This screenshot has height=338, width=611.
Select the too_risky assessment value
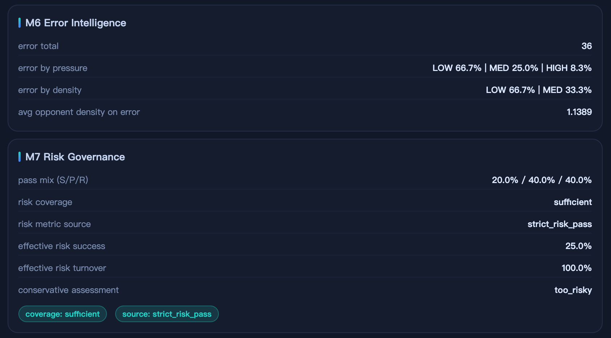pos(573,290)
